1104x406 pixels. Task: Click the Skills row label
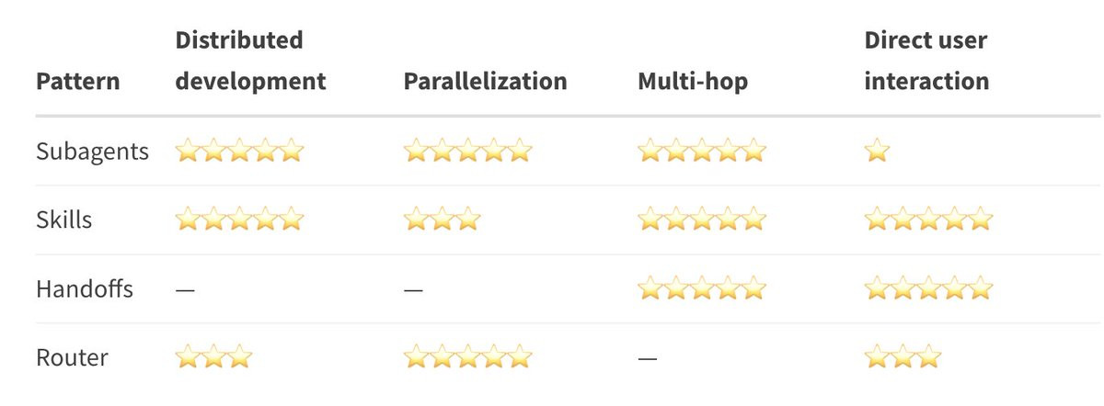pos(64,220)
